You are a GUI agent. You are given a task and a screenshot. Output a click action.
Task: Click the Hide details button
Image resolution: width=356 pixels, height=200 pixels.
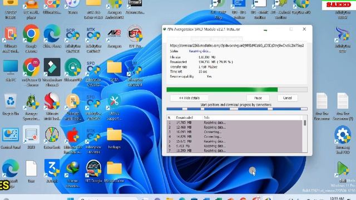pyautogui.click(x=189, y=98)
